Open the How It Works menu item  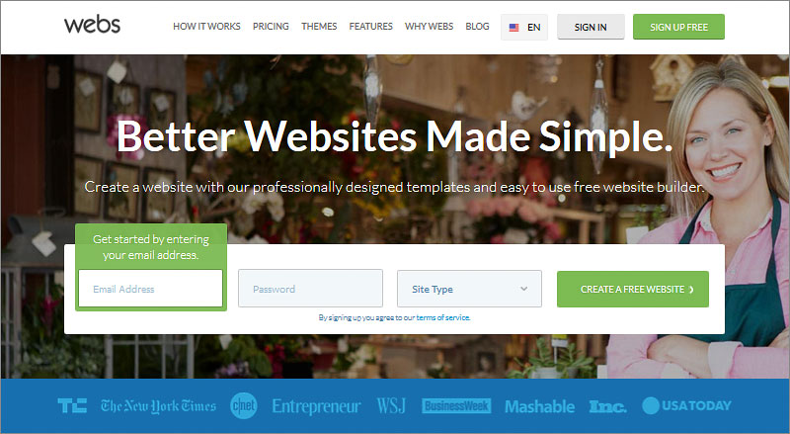206,27
